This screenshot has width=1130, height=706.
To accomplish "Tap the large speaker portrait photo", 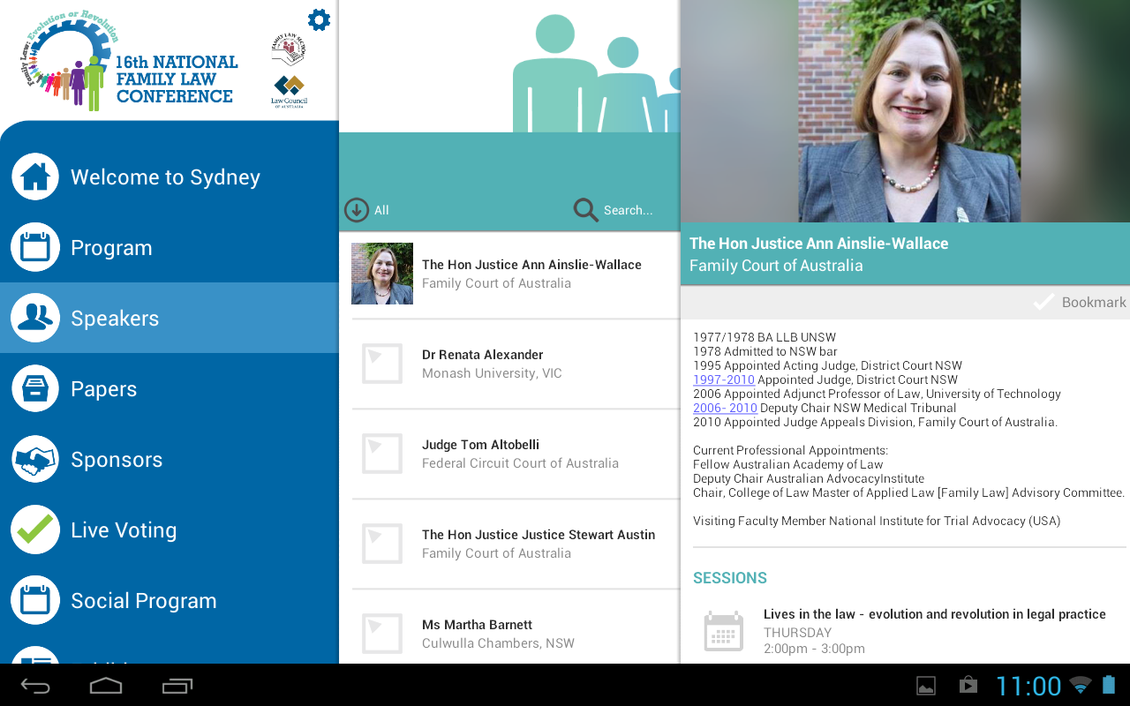I will point(909,111).
